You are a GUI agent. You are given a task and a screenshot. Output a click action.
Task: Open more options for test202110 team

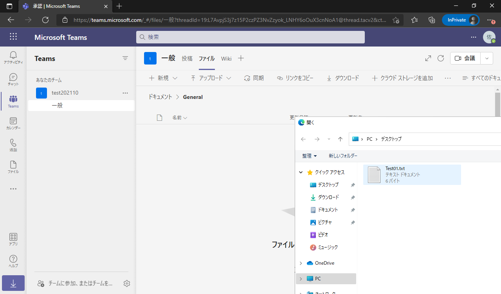point(125,93)
